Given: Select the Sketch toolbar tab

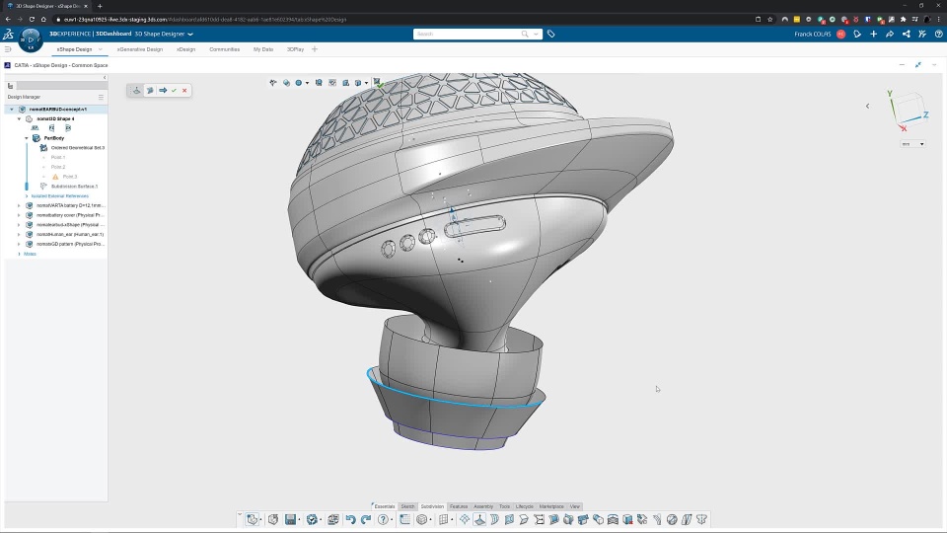Looking at the screenshot, I should click(x=407, y=506).
